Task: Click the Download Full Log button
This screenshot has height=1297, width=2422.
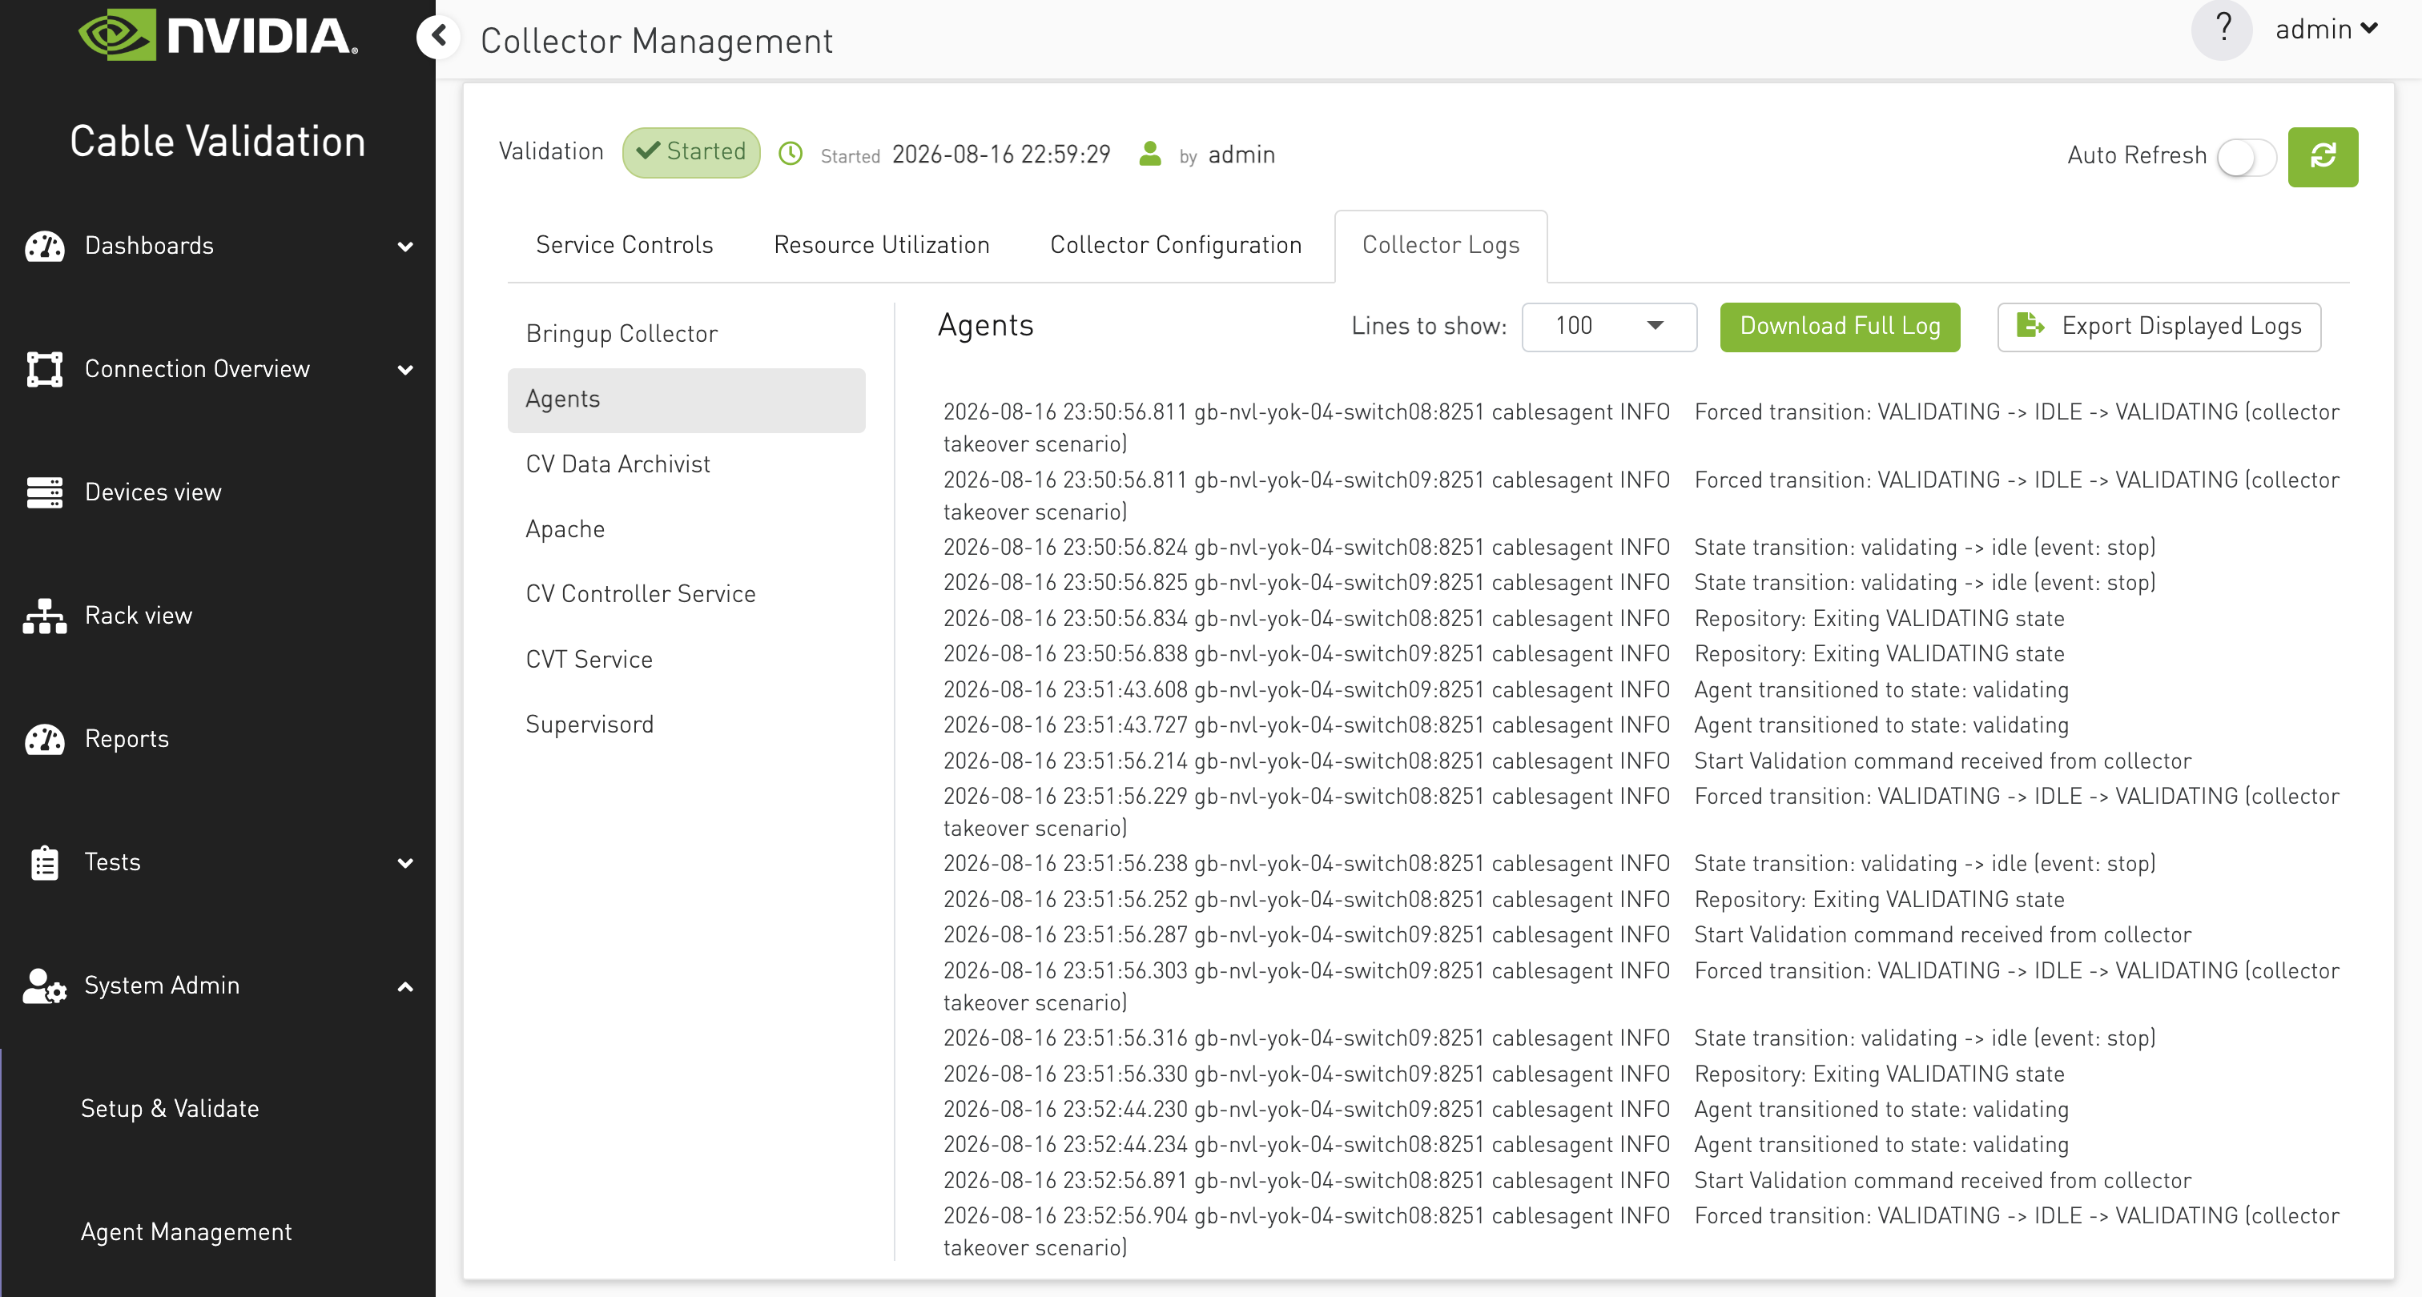Action: point(1839,326)
